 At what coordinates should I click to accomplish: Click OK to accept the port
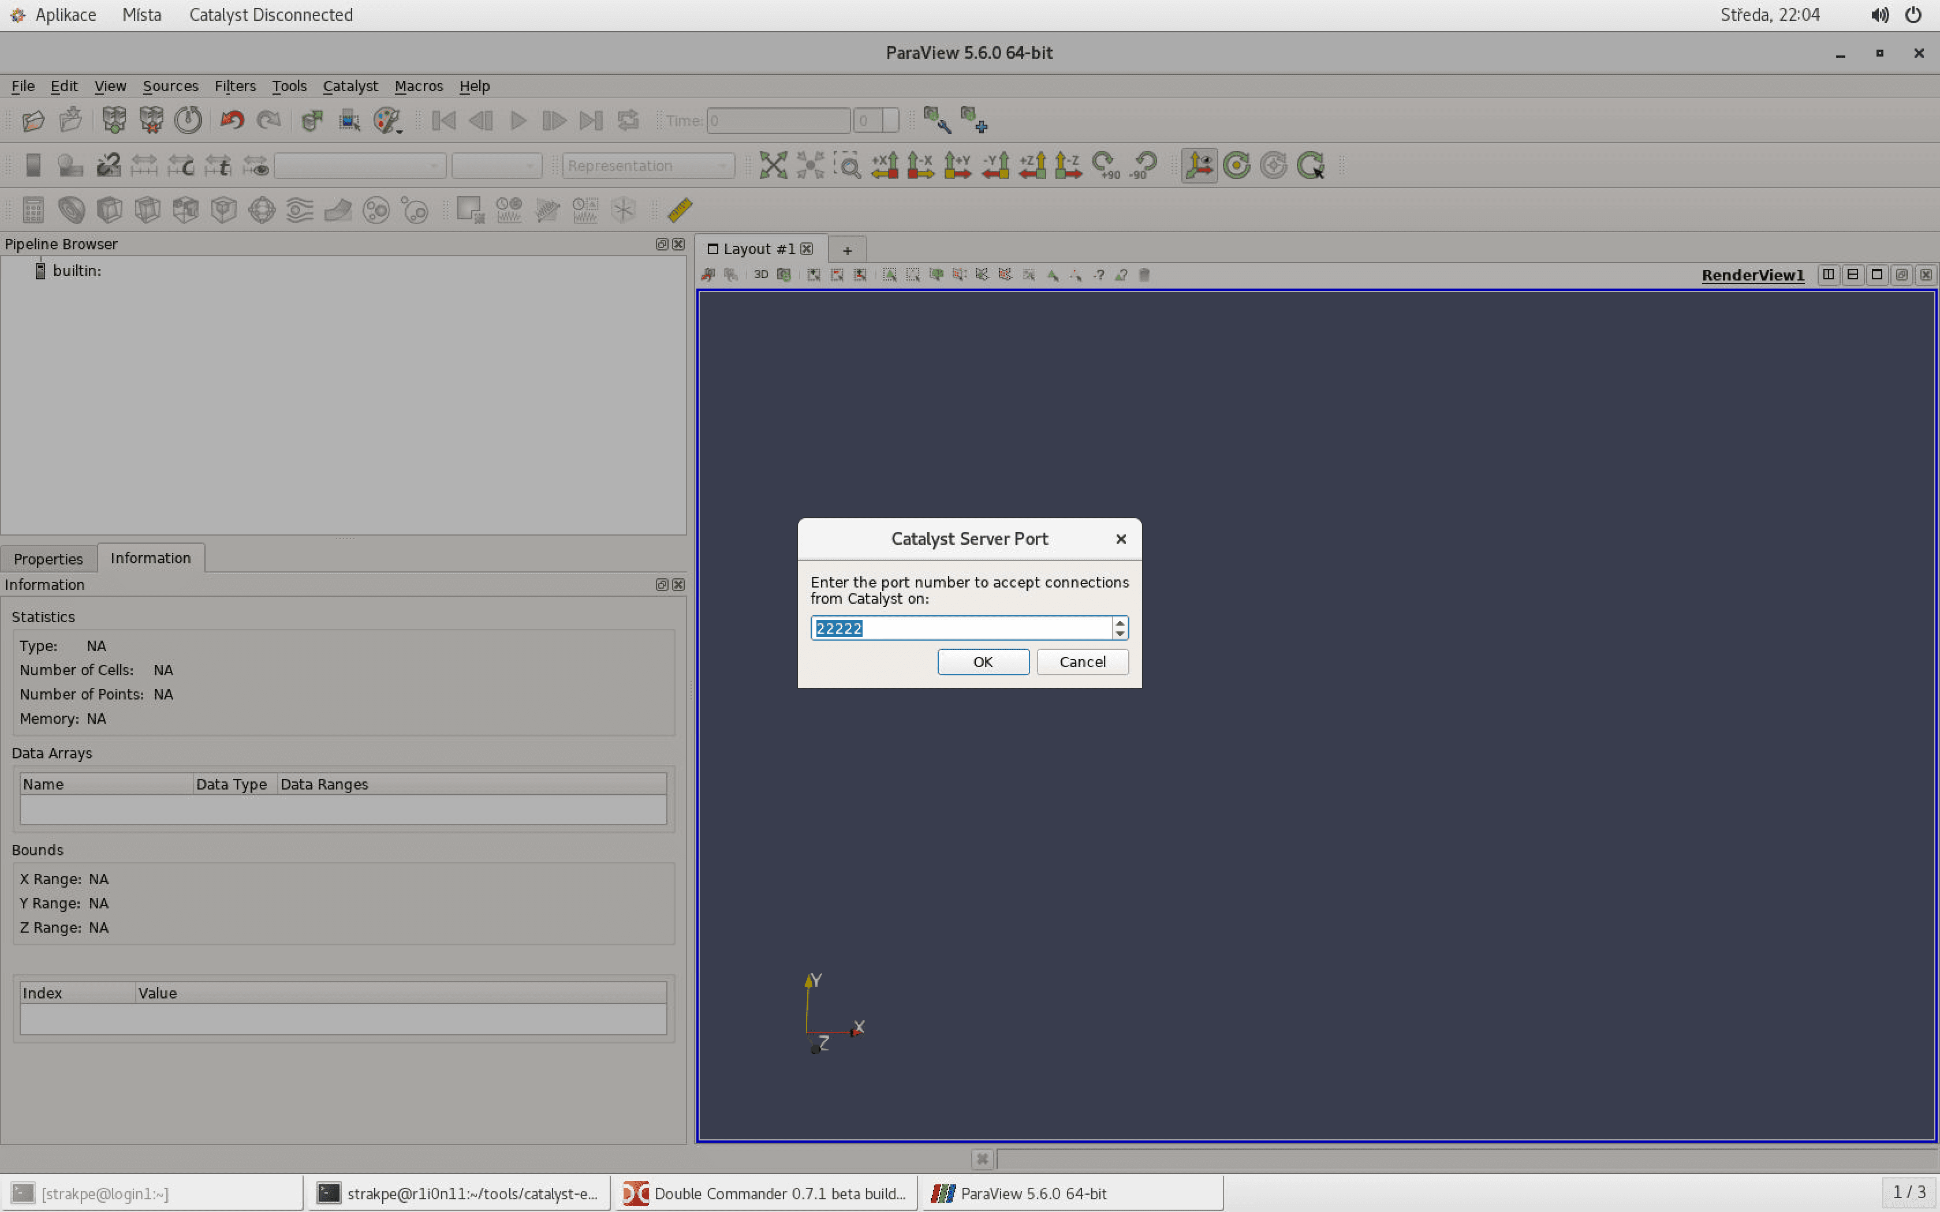(x=983, y=661)
